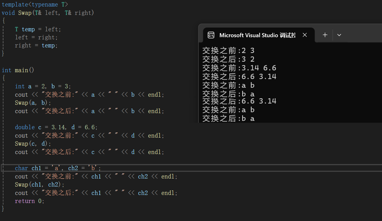Open a new terminal tab with the plus button
This screenshot has width=382, height=221.
[x=325, y=35]
